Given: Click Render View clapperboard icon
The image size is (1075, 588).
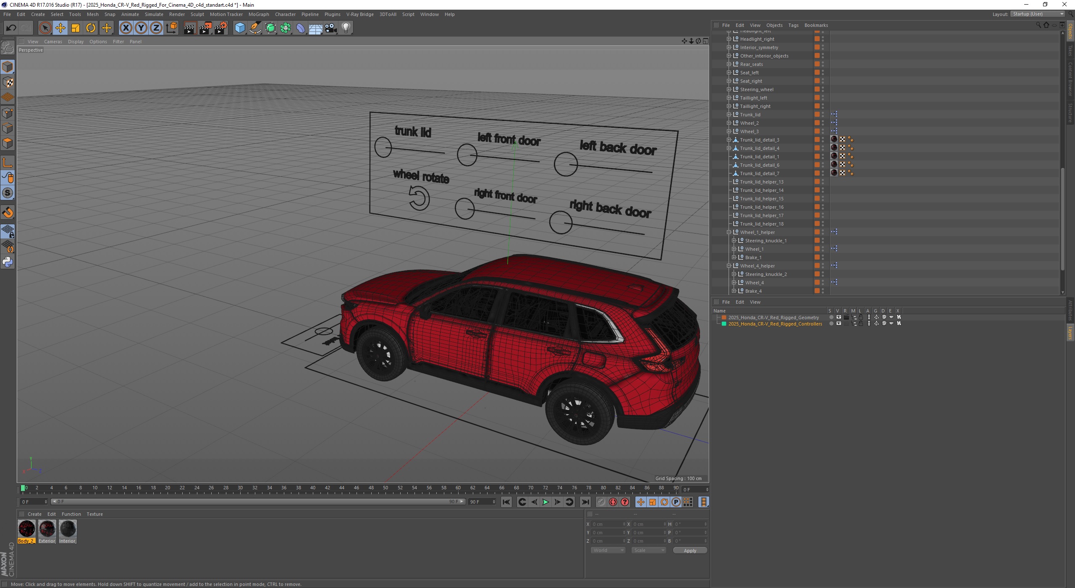Looking at the screenshot, I should pos(190,28).
